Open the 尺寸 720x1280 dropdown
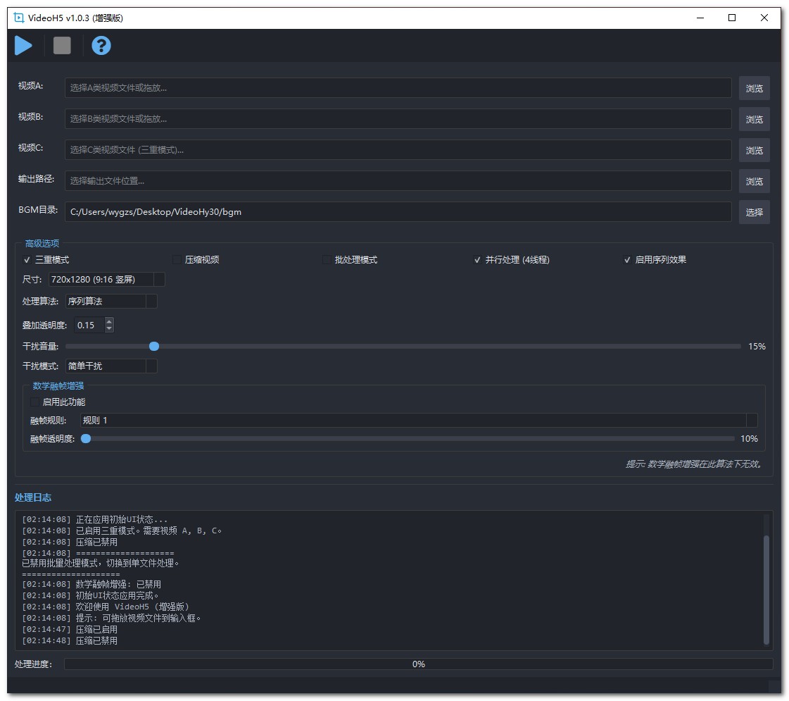Image resolution: width=789 pixels, height=701 pixels. coord(107,280)
